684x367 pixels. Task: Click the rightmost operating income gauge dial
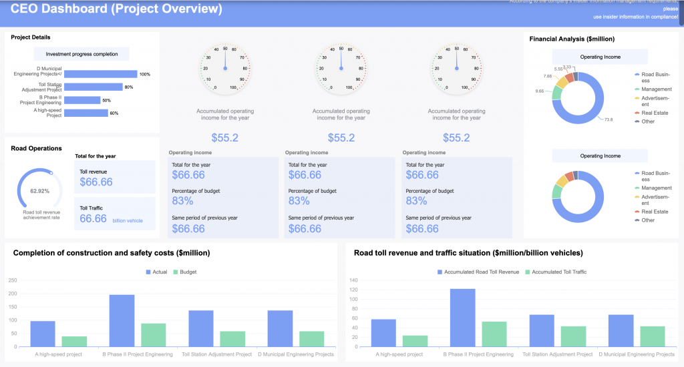click(x=456, y=68)
